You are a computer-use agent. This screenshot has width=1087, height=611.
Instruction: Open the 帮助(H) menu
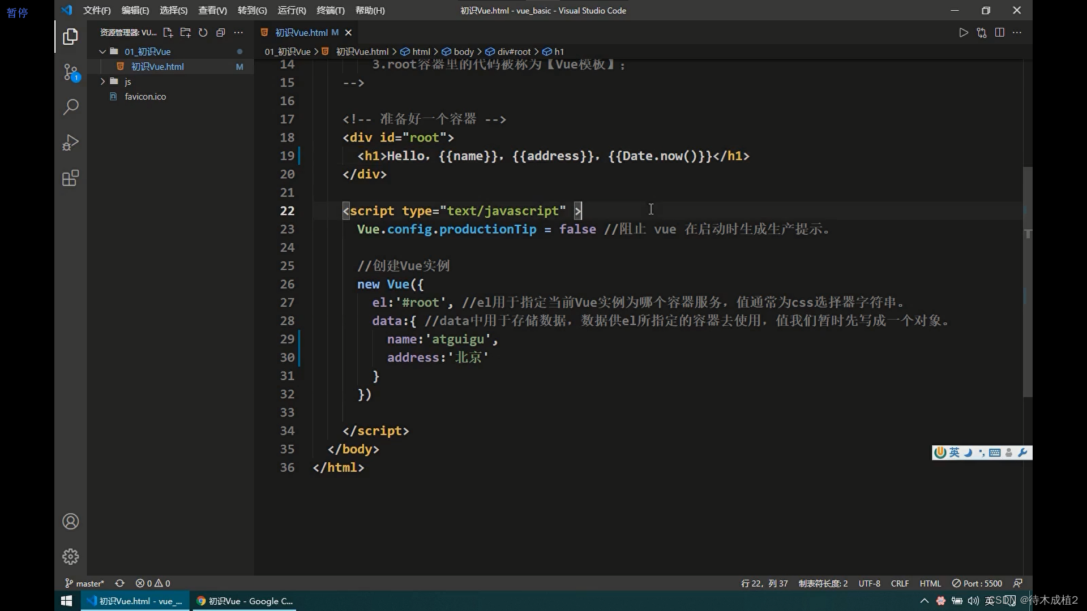[370, 10]
